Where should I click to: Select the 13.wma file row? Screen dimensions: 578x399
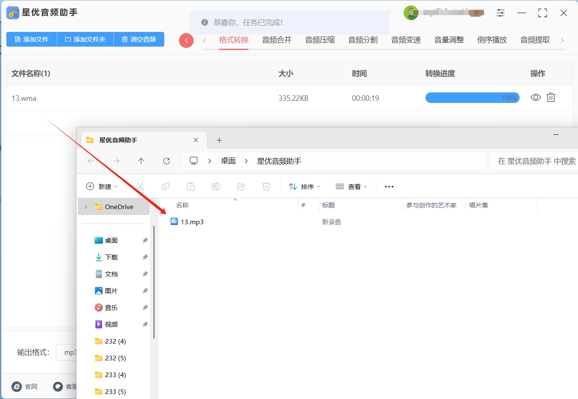point(290,98)
